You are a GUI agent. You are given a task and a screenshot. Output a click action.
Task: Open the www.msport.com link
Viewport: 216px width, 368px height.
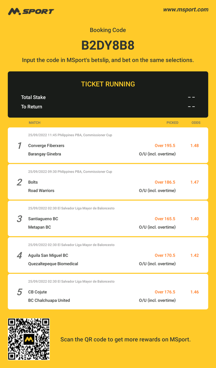pyautogui.click(x=186, y=10)
